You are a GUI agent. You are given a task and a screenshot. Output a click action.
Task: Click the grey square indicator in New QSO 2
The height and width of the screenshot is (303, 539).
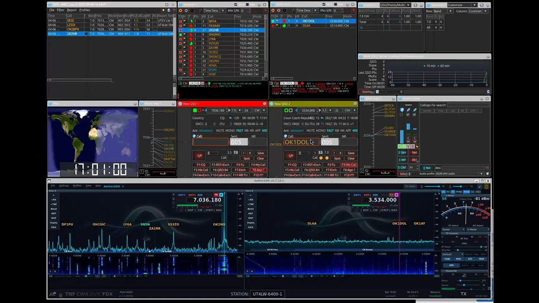(291, 110)
